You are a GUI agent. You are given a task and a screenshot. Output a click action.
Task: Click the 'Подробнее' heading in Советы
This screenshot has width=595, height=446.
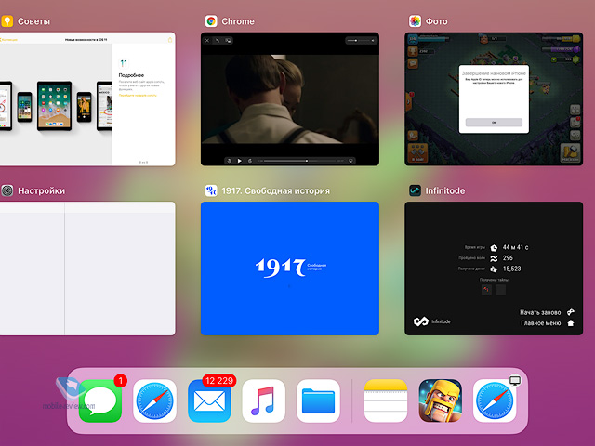click(131, 75)
